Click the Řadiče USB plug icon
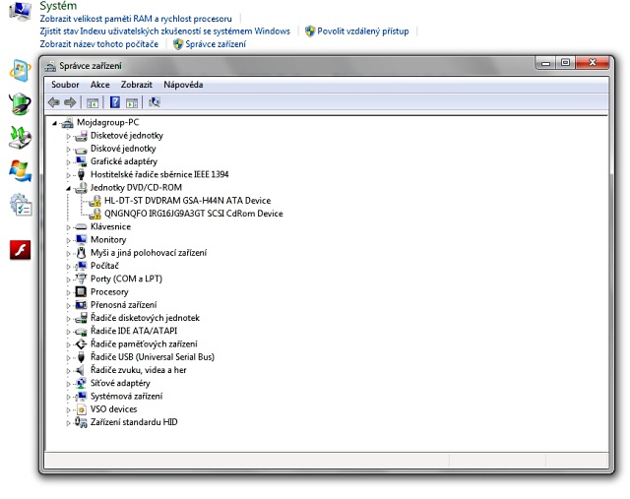 coord(81,356)
